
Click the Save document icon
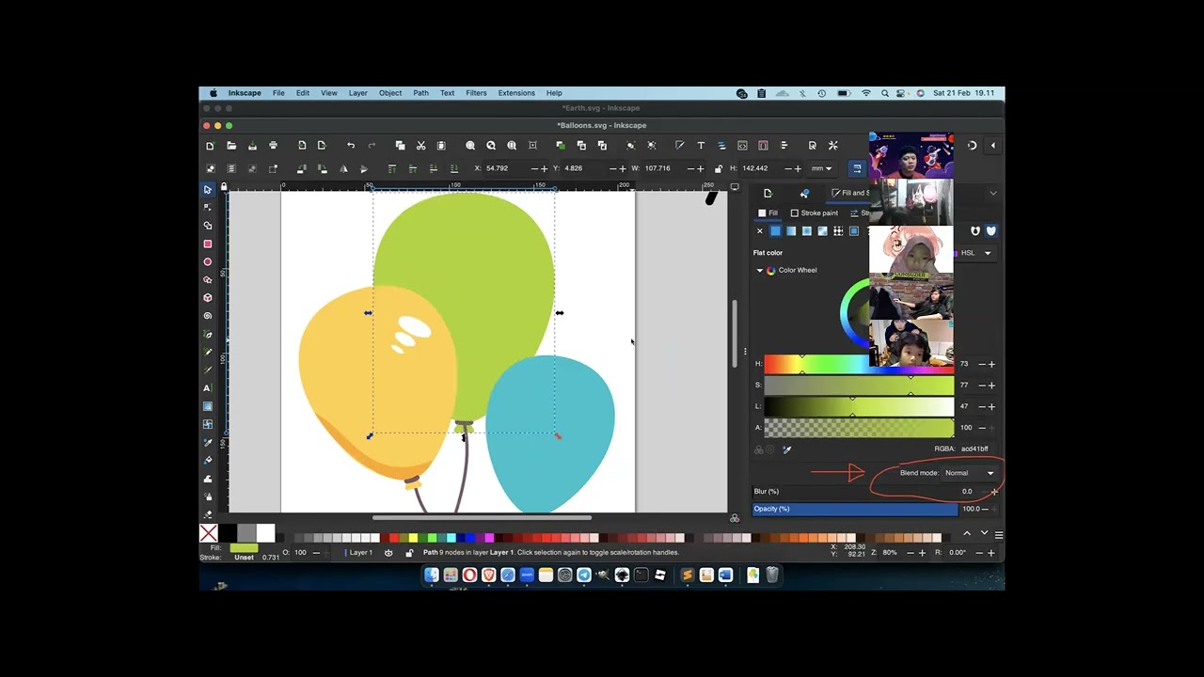(x=252, y=146)
